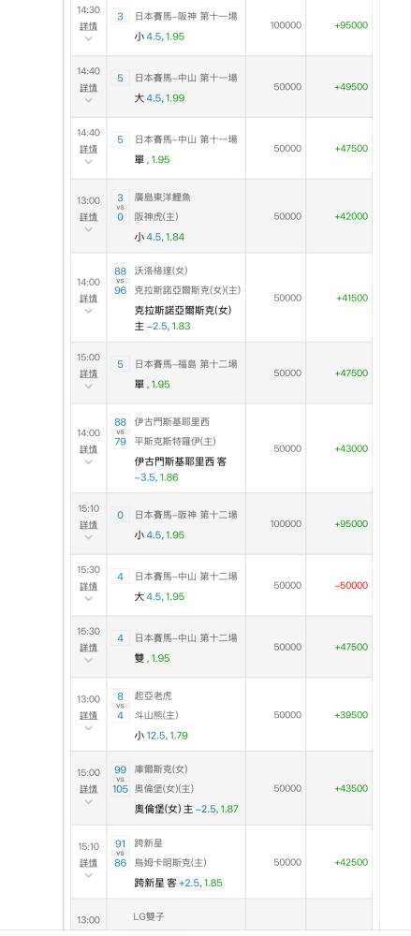The width and height of the screenshot is (411, 936).
Task: Click bet line 小 4.5, 1.84
Action: point(159,237)
